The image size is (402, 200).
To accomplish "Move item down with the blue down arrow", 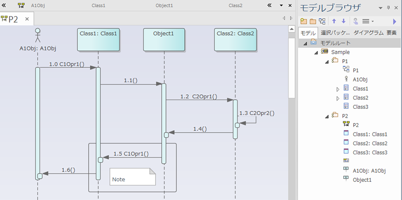I will click(x=344, y=21).
